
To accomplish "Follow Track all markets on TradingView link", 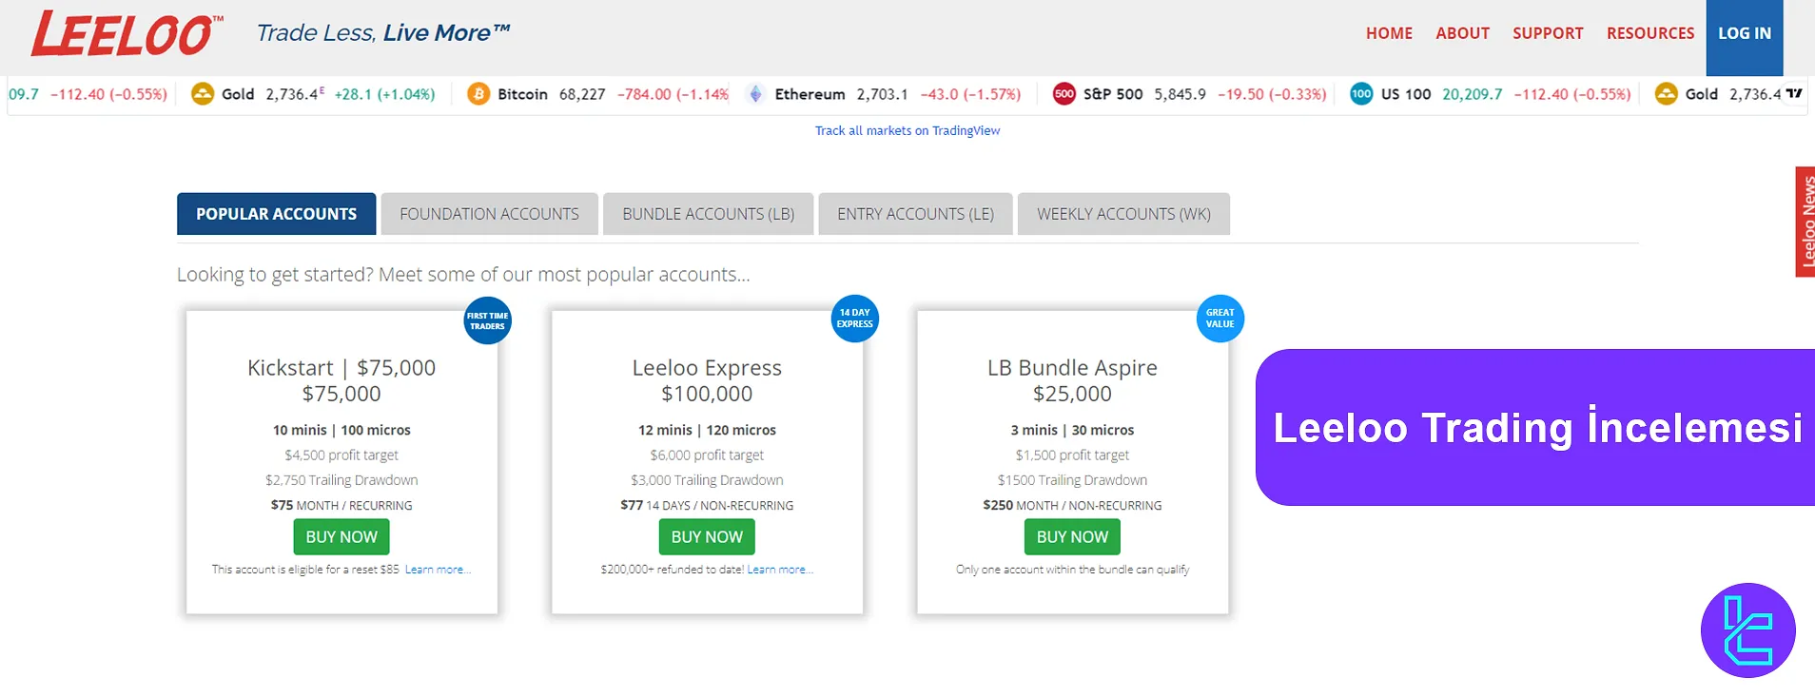I will (x=907, y=131).
